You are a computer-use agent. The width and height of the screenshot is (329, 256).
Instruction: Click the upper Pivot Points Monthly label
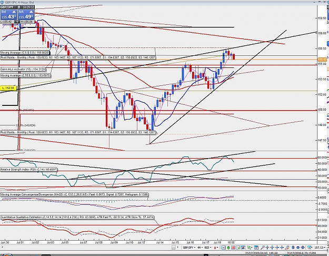(x=78, y=57)
